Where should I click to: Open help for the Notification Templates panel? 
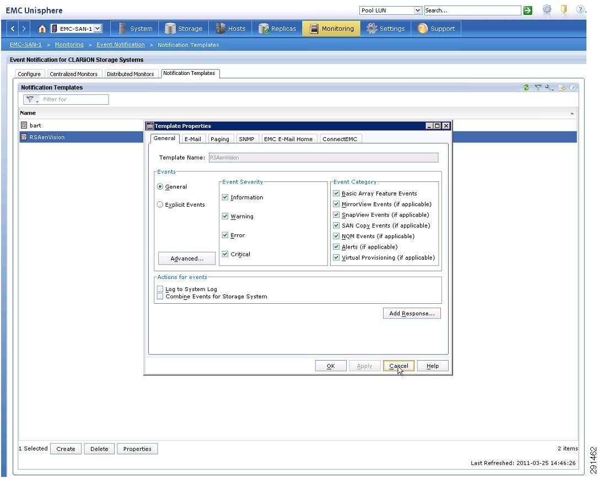tap(573, 87)
